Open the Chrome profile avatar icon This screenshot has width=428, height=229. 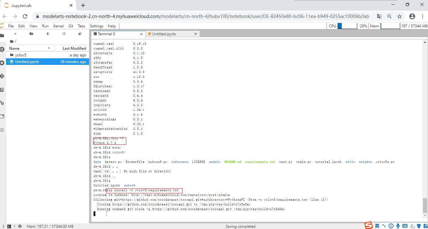[x=412, y=16]
